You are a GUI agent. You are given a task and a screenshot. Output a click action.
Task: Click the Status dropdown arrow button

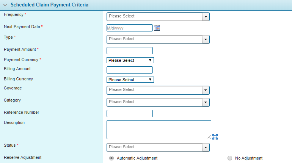[x=206, y=147]
